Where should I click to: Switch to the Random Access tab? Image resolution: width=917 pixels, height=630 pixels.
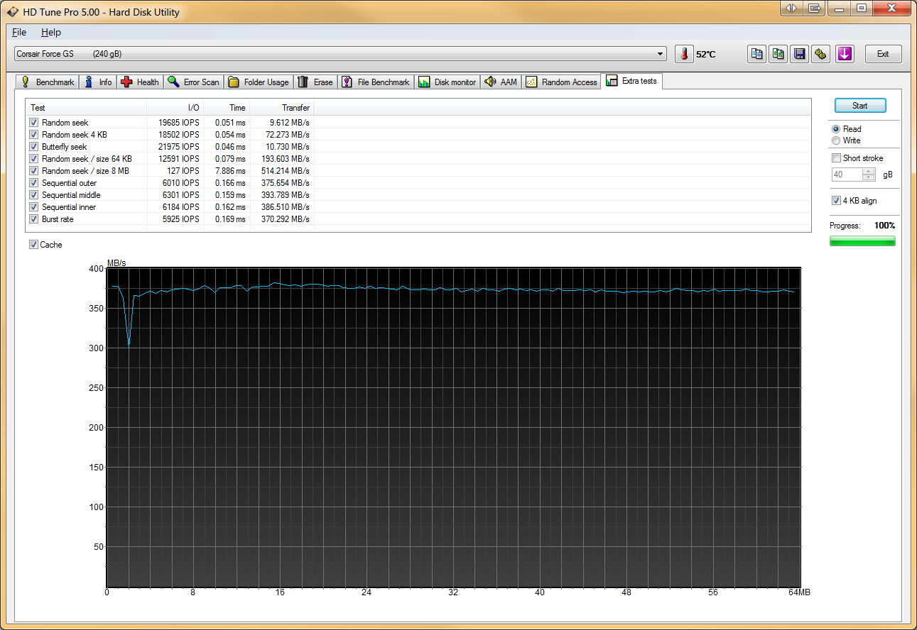tap(562, 82)
